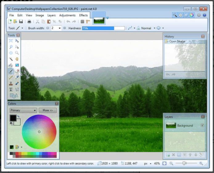This screenshot has width=214, height=173.
Task: Click the zoom slider handle in status bar
Action: point(184,163)
